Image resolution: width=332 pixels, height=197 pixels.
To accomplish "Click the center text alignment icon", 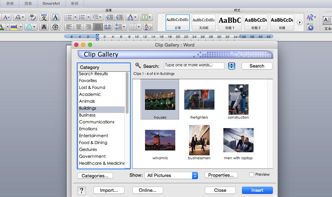I will tap(79, 27).
